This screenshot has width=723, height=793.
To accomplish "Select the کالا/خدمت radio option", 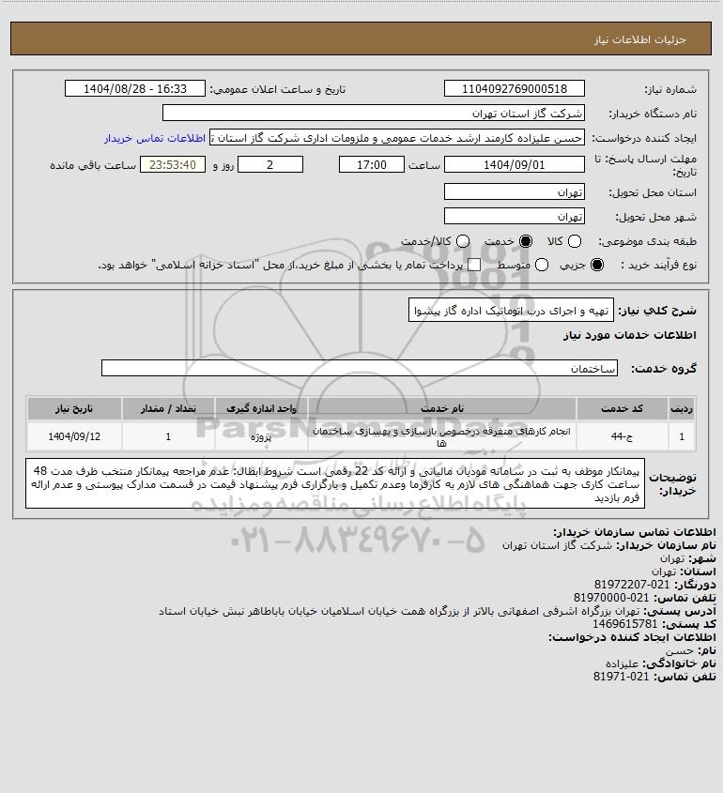I will [462, 242].
